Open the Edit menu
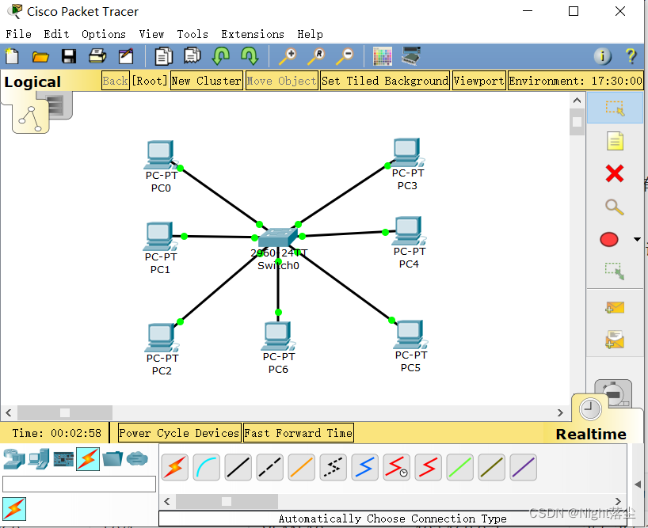This screenshot has width=648, height=528. coord(56,34)
